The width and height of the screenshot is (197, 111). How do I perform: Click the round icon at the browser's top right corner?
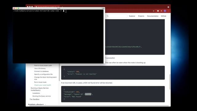tap(168, 7)
